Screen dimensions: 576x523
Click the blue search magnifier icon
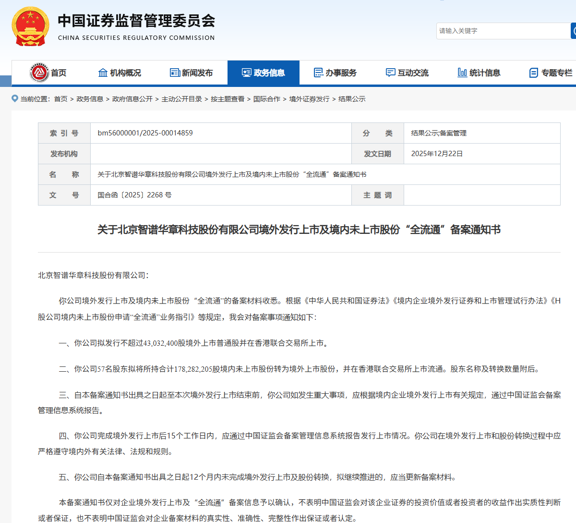tap(573, 31)
